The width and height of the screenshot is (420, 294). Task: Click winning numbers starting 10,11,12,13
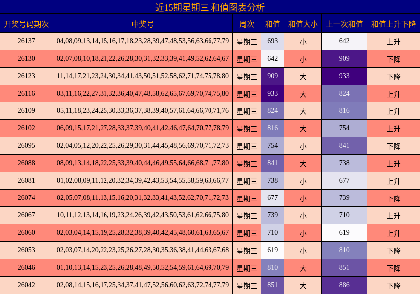click(143, 215)
